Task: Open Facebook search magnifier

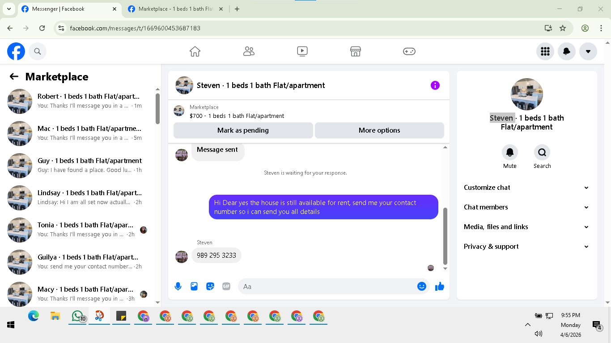Action: [38, 51]
